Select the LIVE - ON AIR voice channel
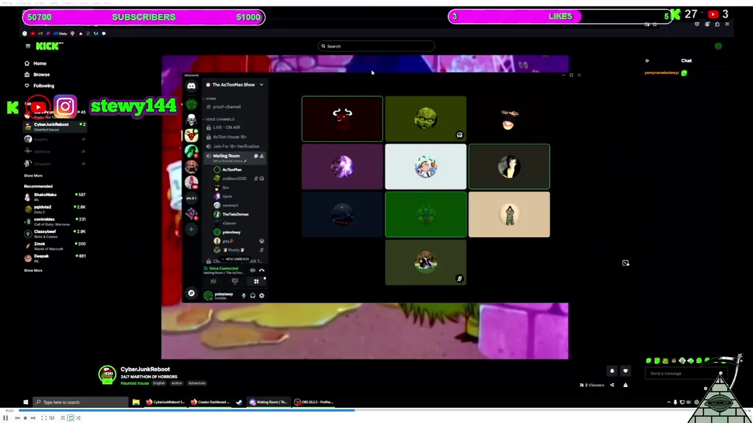 226,127
